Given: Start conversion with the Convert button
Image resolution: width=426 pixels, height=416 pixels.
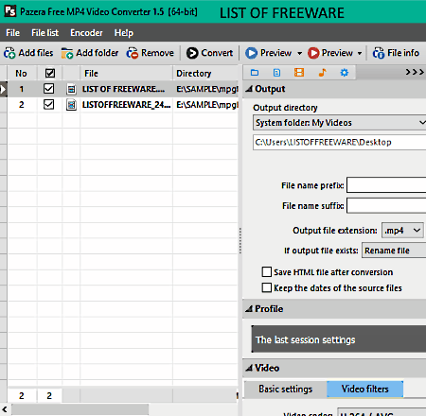Looking at the screenshot, I should (x=209, y=53).
